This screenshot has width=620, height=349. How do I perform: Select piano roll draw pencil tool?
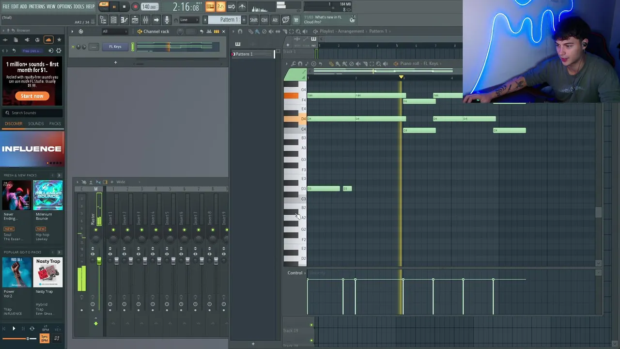coord(331,64)
